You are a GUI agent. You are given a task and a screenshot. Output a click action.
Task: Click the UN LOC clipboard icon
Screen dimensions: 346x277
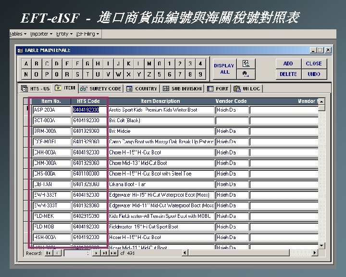[237, 88]
